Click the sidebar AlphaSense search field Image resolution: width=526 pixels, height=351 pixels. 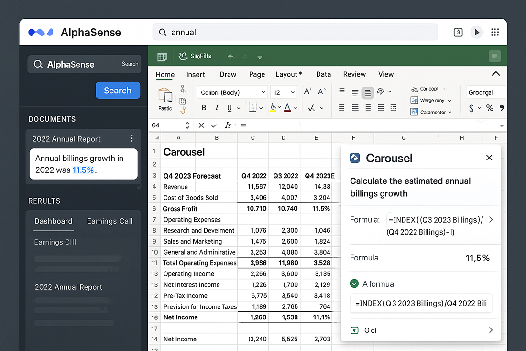pyautogui.click(x=84, y=64)
